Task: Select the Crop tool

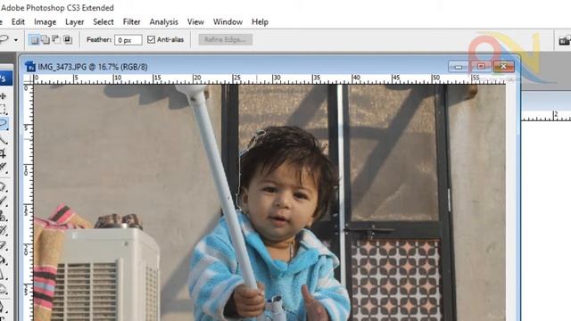Action: pyautogui.click(x=4, y=153)
